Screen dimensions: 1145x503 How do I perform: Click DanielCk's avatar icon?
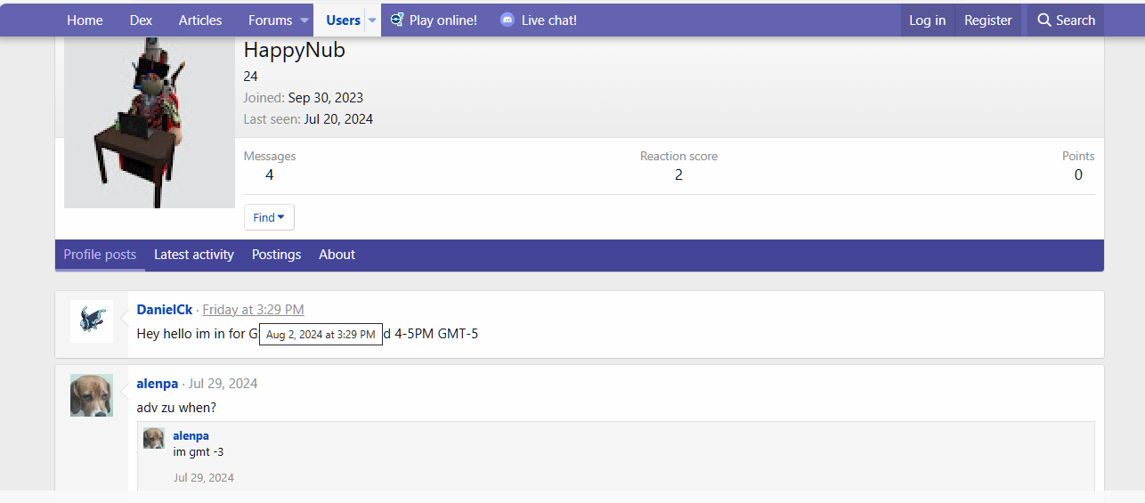pyautogui.click(x=92, y=321)
